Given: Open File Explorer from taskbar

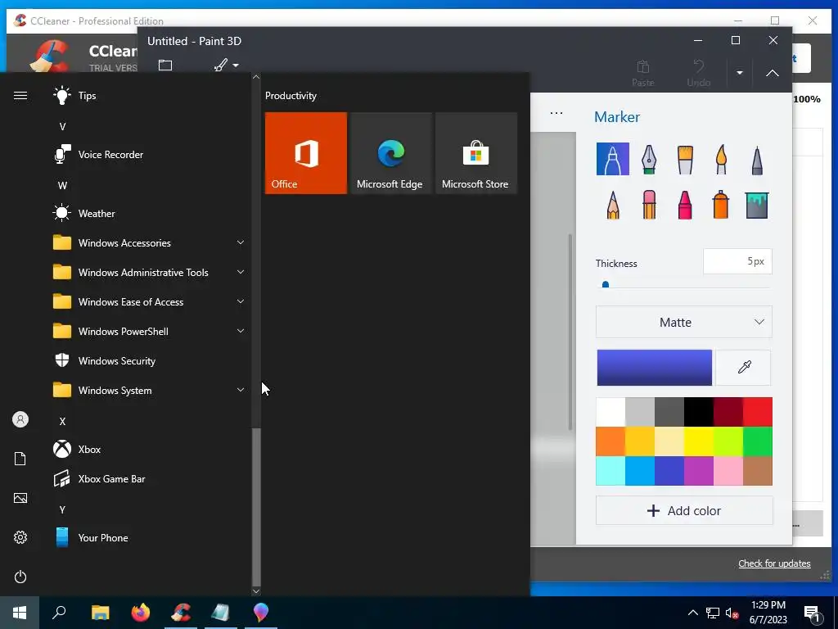Looking at the screenshot, I should coord(100,613).
